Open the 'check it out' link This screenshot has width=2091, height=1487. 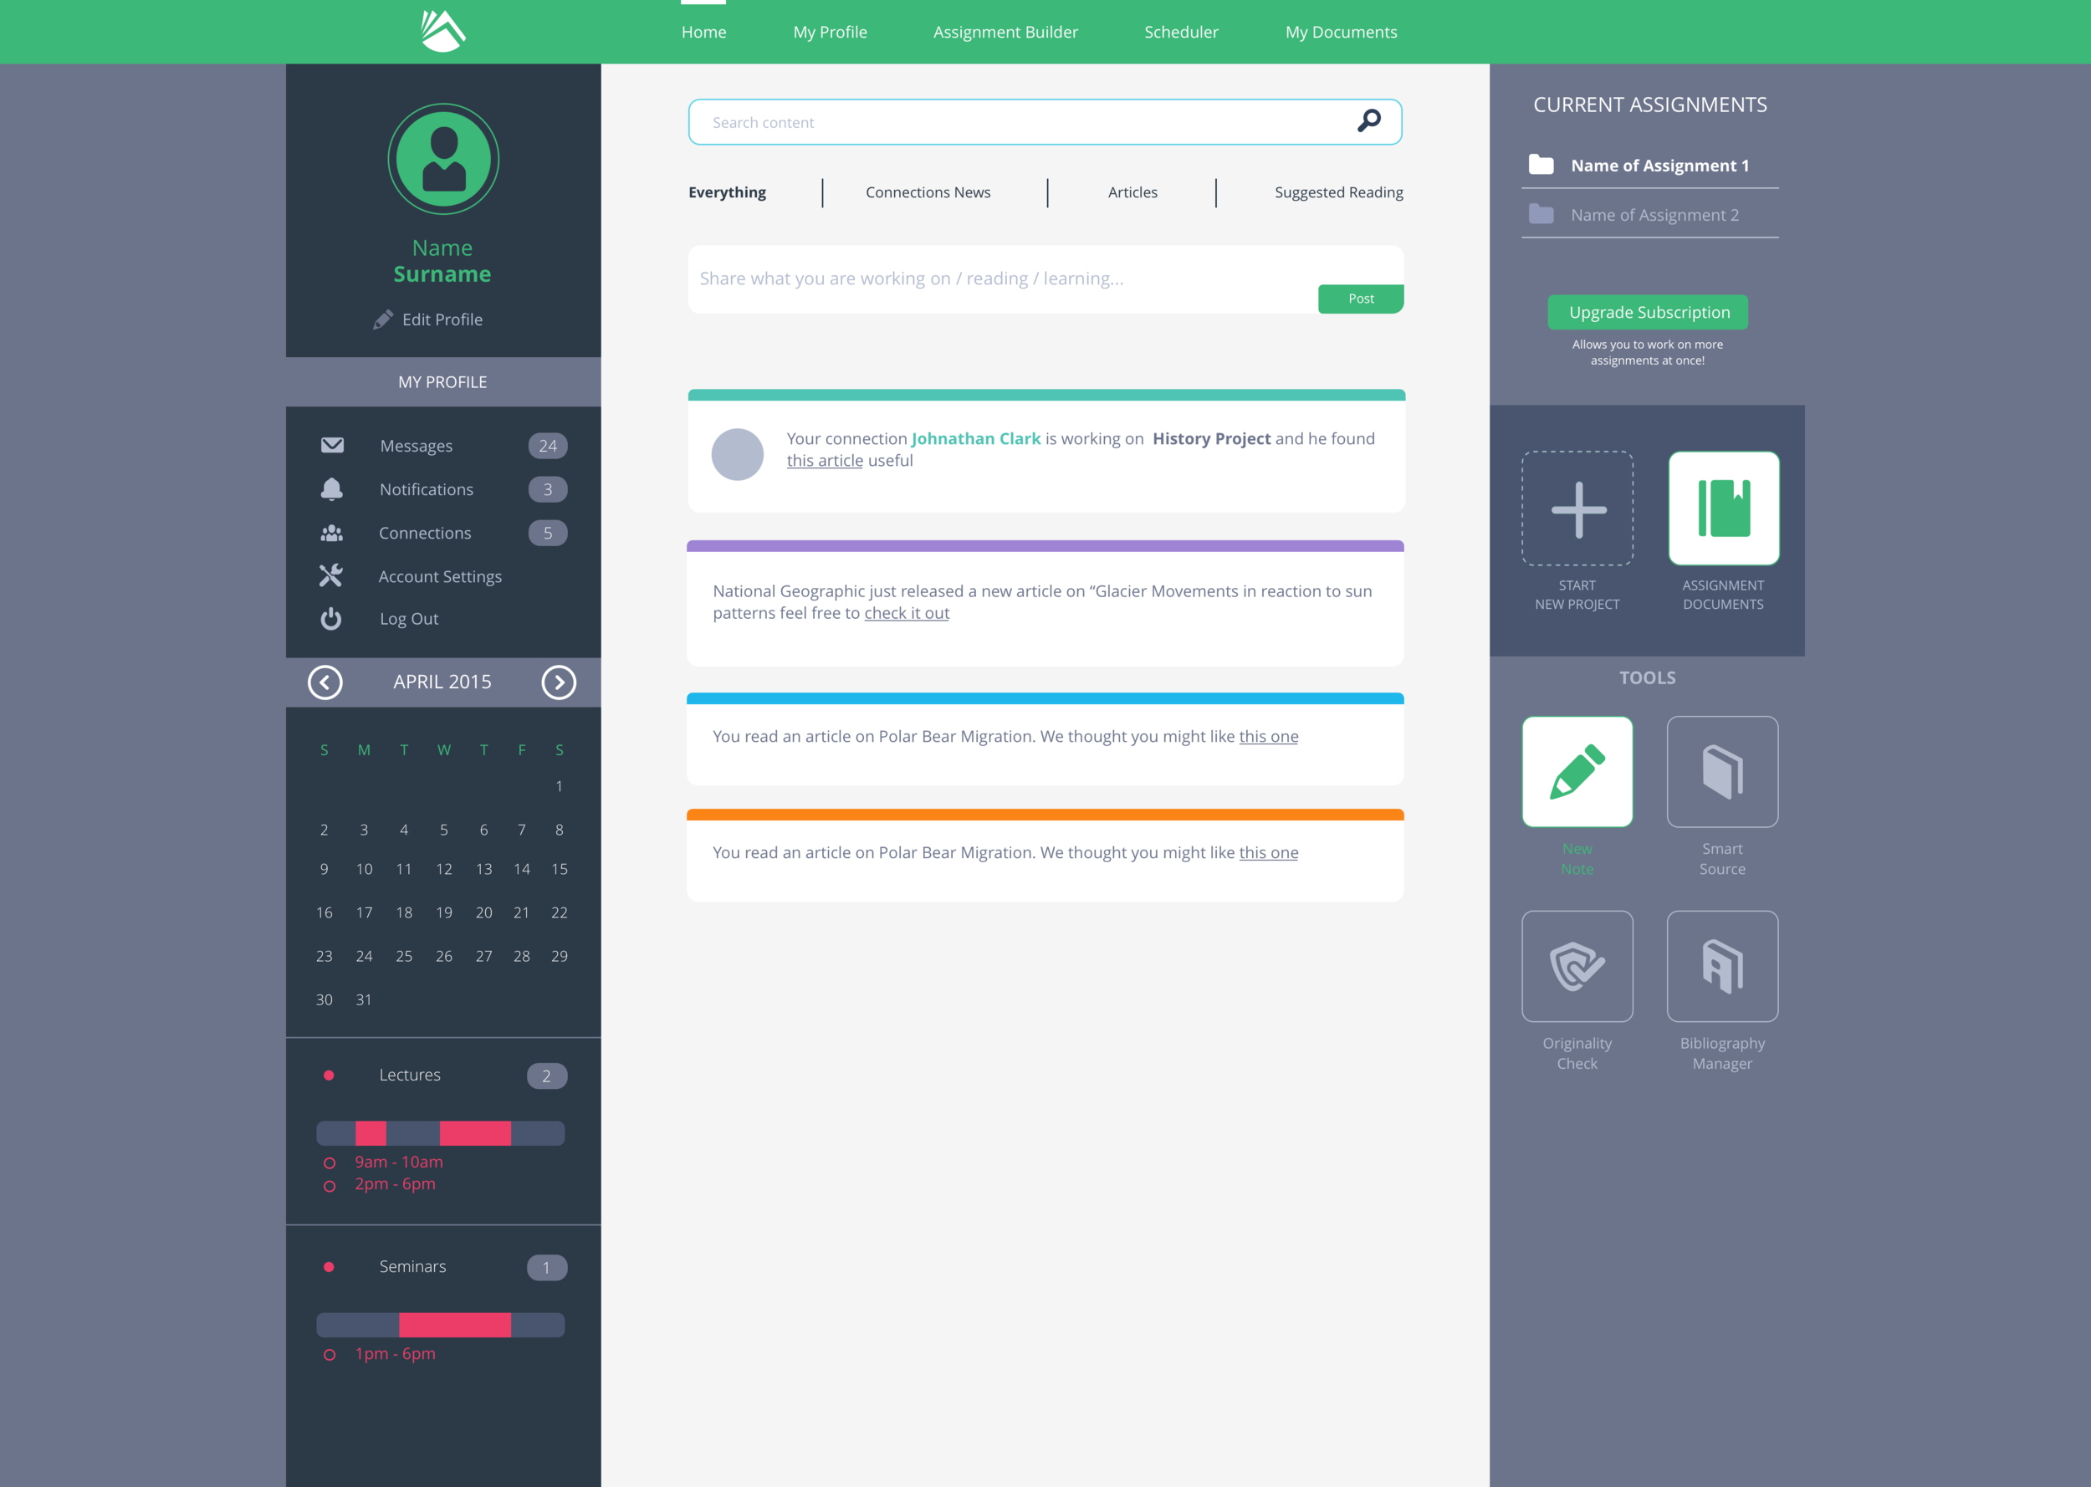tap(906, 614)
